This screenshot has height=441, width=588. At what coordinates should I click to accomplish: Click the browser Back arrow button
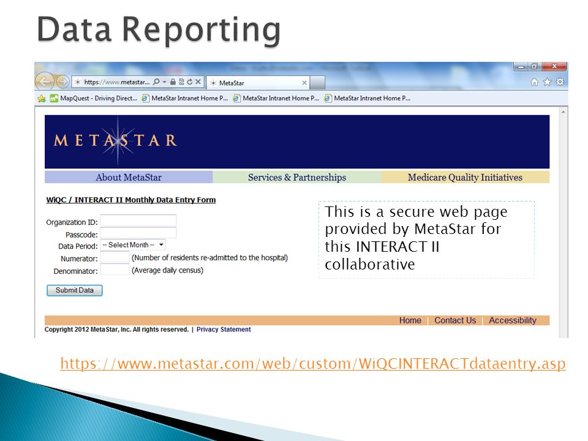coord(45,81)
